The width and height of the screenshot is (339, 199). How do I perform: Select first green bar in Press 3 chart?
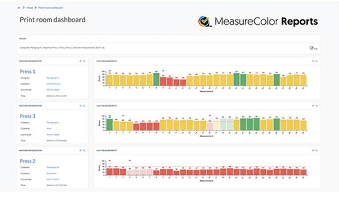coord(110,124)
